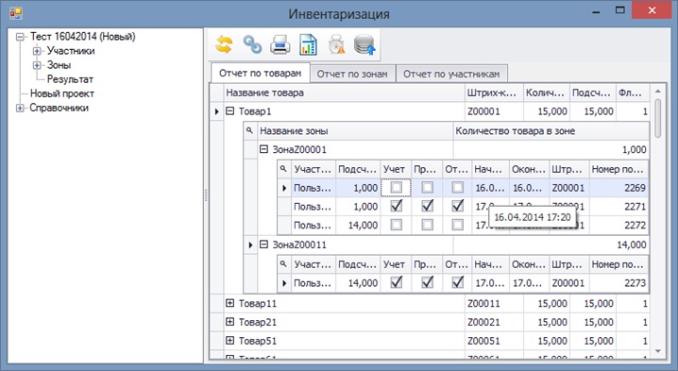
Task: Uncheck Учет checkbox in row 2273
Action: click(396, 282)
